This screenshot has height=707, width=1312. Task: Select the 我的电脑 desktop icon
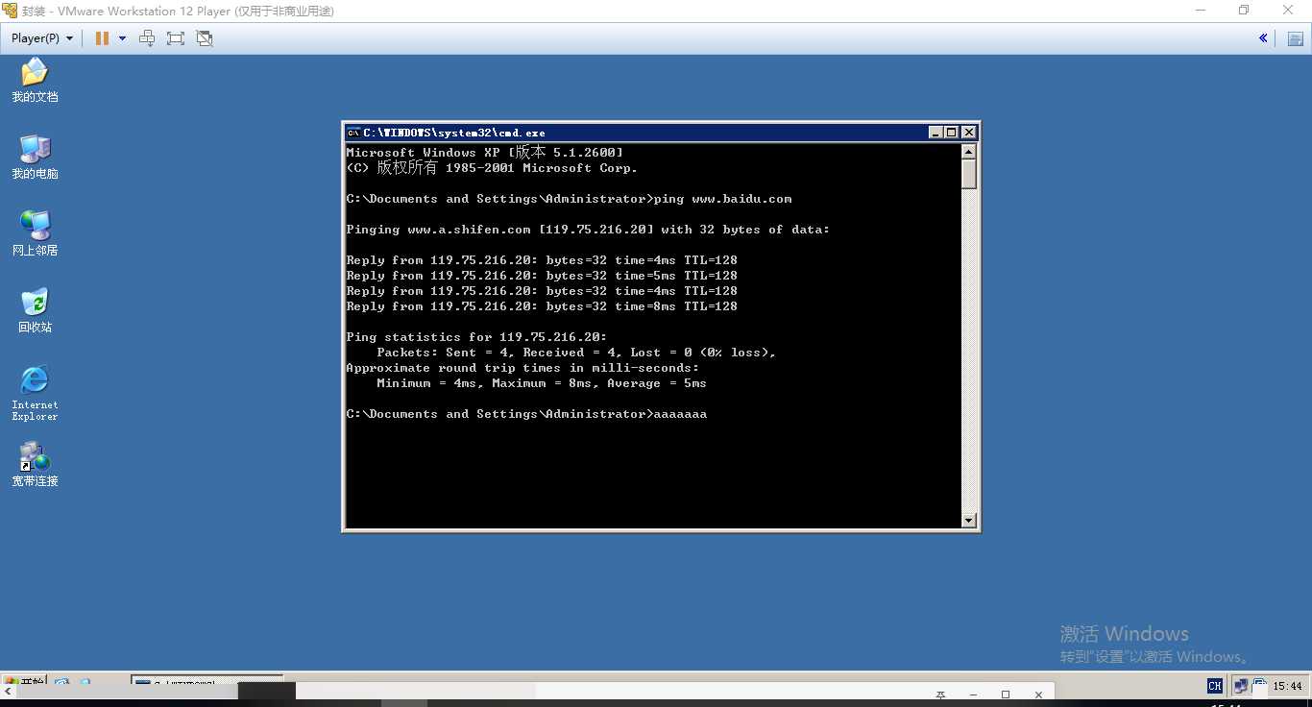point(35,158)
